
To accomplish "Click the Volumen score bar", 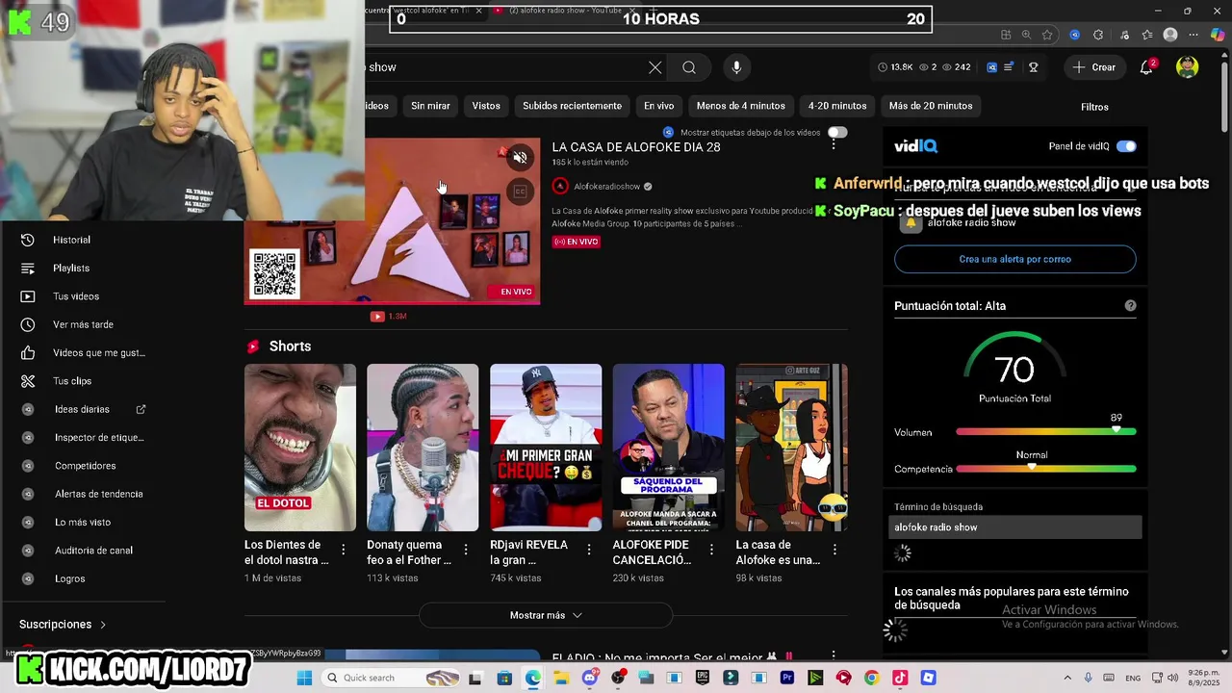I will click(x=1045, y=431).
